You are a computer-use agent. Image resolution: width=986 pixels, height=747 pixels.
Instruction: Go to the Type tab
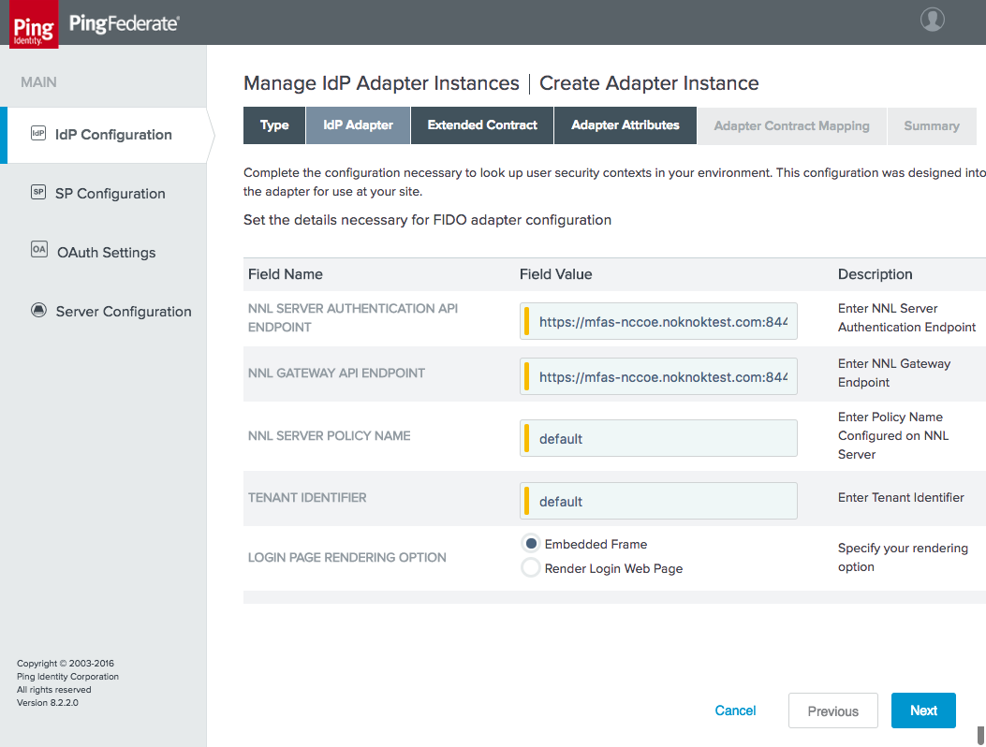click(274, 125)
